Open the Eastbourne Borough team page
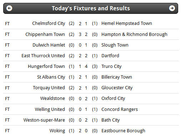 tap(123, 131)
